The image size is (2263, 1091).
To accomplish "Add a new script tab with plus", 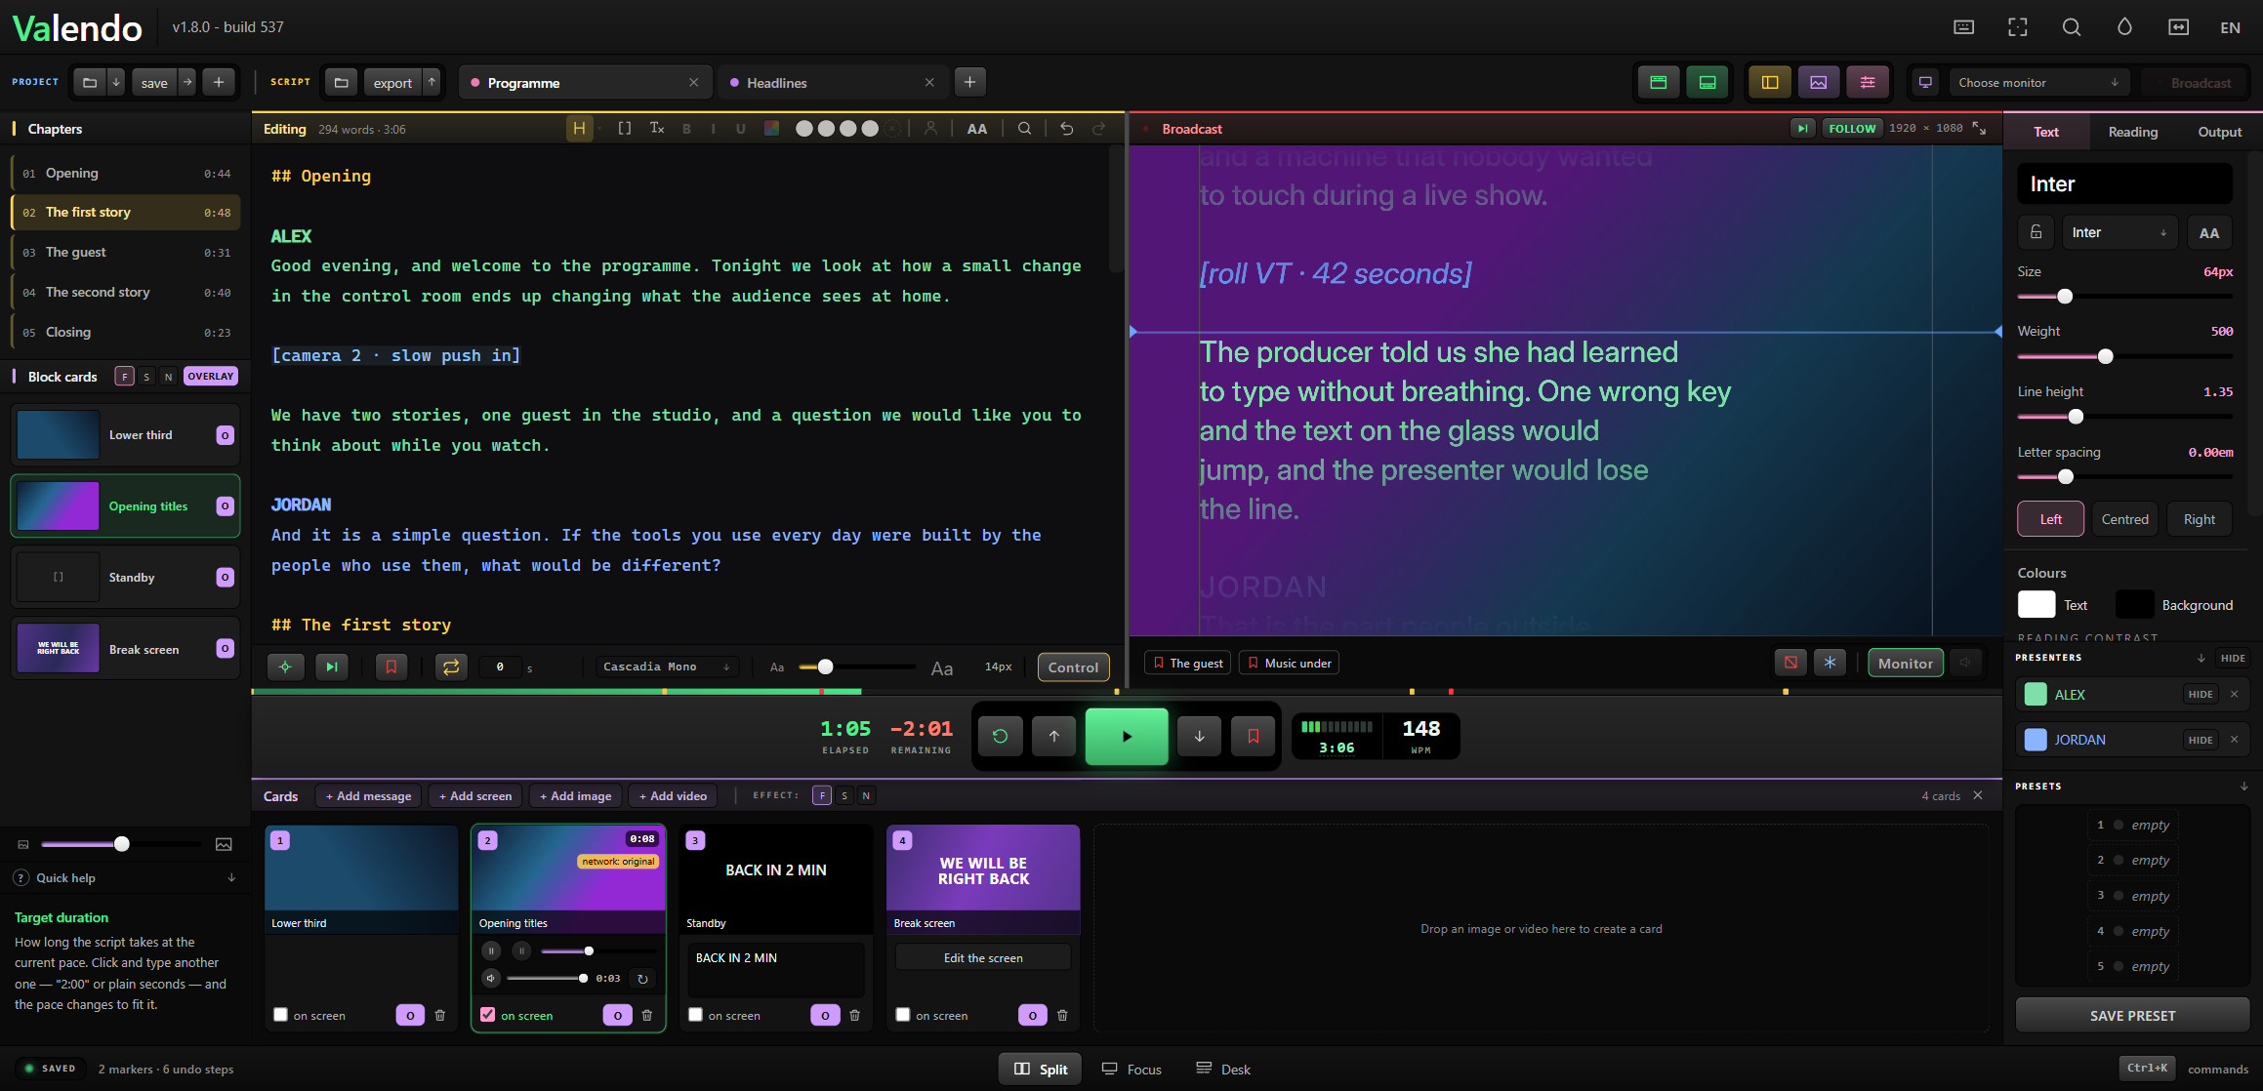I will click(x=969, y=82).
